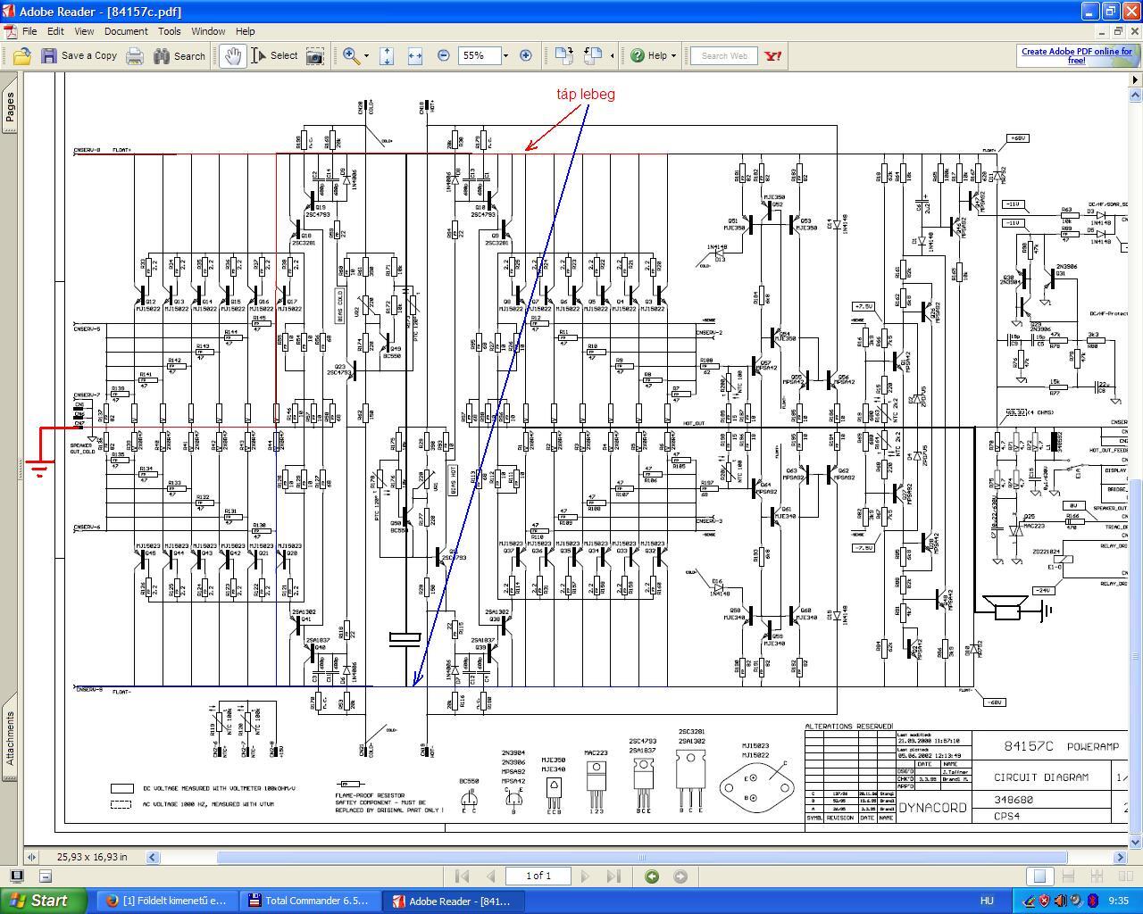This screenshot has height=914, width=1143.
Task: Expand the zoom tool dropdown arrow
Action: click(x=366, y=55)
